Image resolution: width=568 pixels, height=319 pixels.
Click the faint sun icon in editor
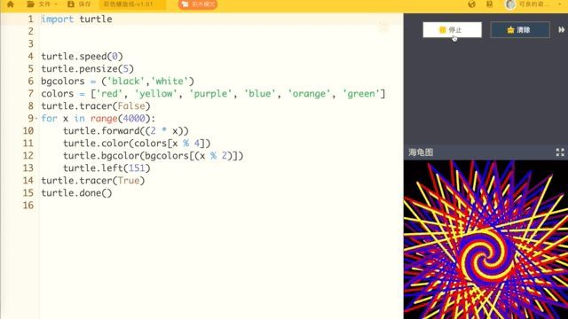[383, 27]
